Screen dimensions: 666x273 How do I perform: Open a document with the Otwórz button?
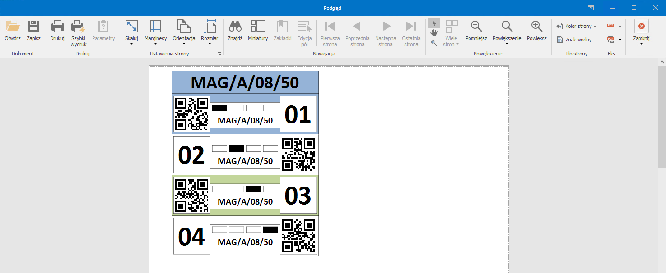13,31
